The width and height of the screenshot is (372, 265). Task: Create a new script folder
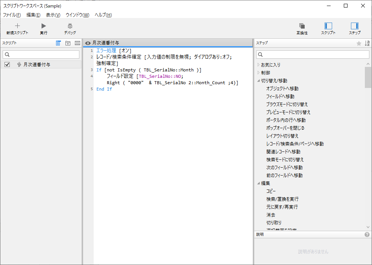[68, 43]
